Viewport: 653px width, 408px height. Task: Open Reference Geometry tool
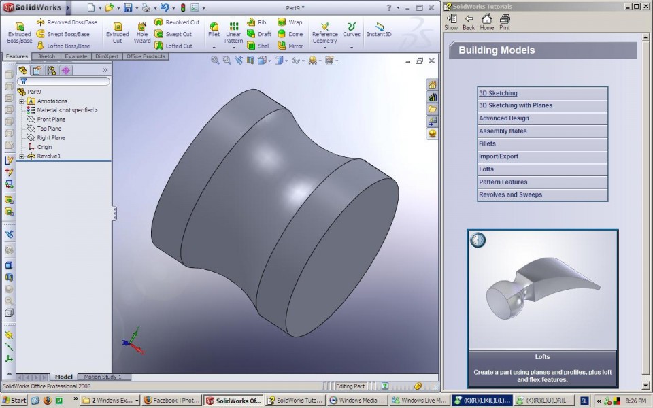[325, 33]
